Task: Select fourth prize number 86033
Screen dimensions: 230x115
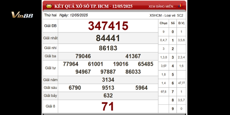Action: tap(133, 72)
